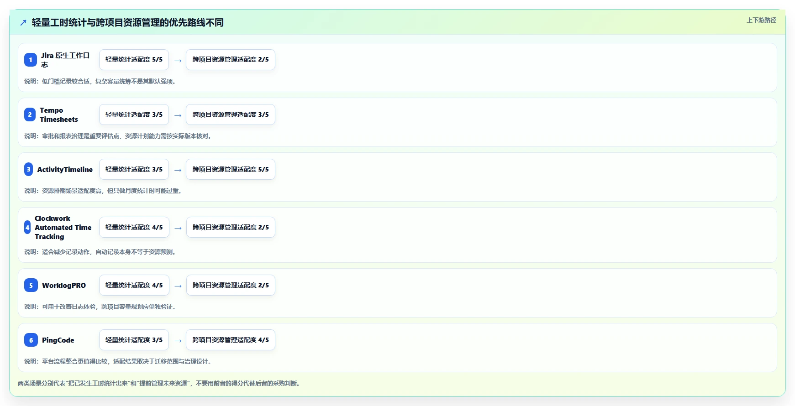
Task: Select ActivityTimeline's 跨项目资源管理适配度 5/5 chip
Action: click(x=231, y=169)
